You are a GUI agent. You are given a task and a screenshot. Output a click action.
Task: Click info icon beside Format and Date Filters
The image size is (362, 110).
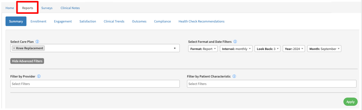click(x=235, y=42)
